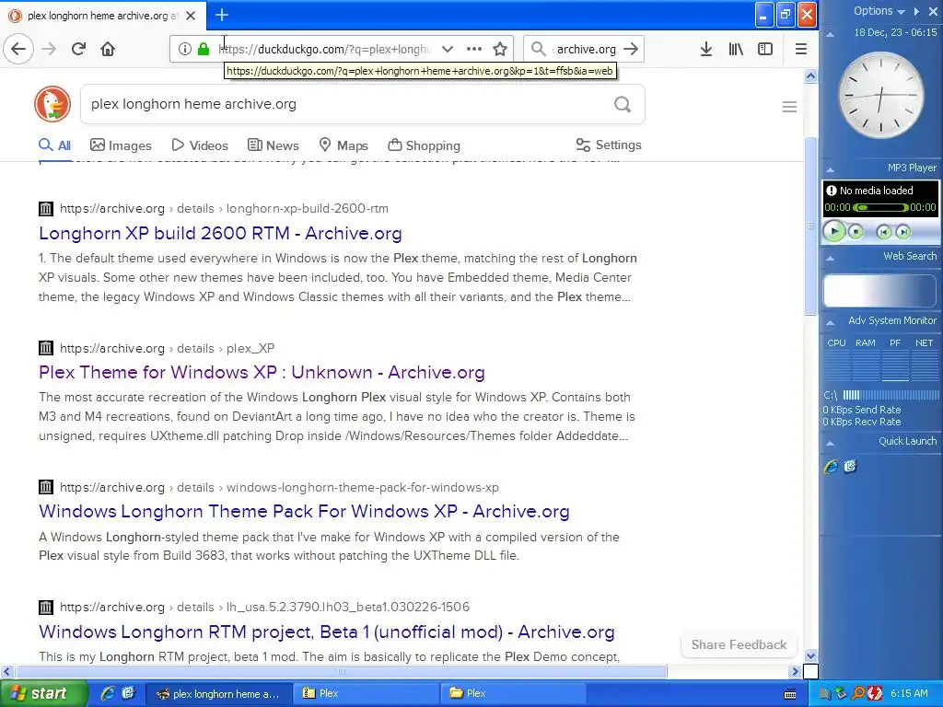
Task: Open the Firefox library icon
Action: [x=736, y=50]
